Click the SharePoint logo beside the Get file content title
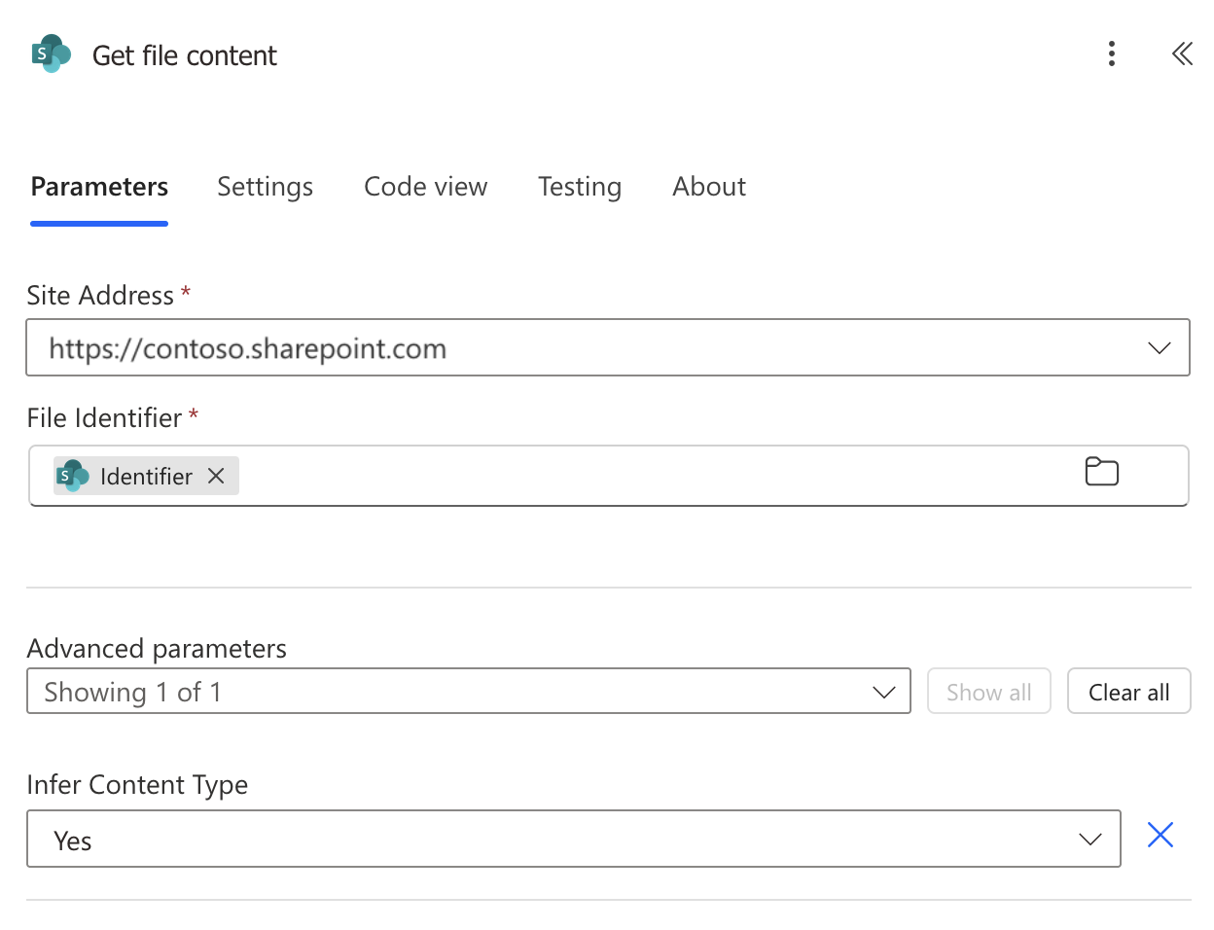 pyautogui.click(x=52, y=54)
